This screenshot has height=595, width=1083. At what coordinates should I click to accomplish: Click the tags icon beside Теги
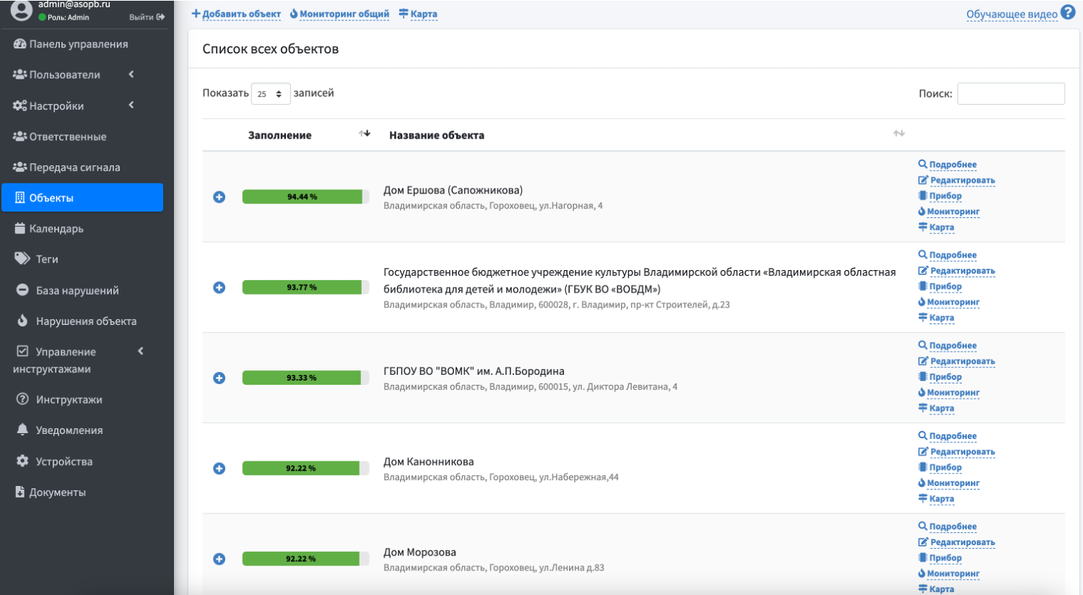22,259
